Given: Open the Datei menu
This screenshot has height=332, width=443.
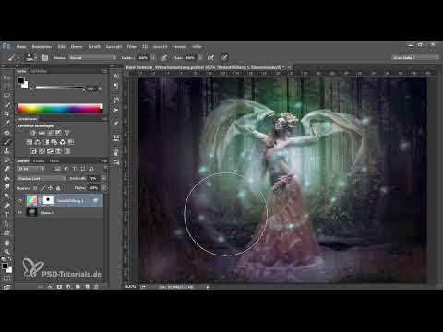Looking at the screenshot, I should click(21, 47).
